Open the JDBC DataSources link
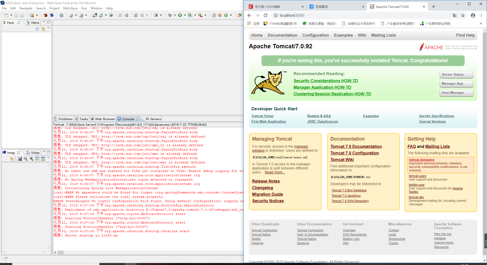487x265 pixels. [x=322, y=121]
